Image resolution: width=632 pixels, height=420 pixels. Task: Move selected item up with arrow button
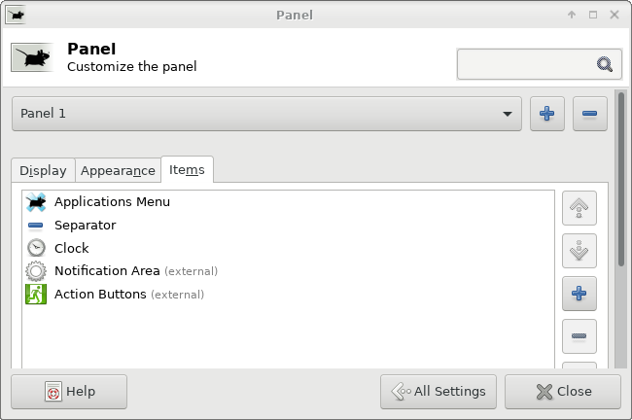(x=579, y=208)
